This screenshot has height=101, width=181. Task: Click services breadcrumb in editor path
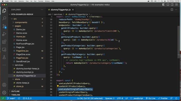(58, 14)
